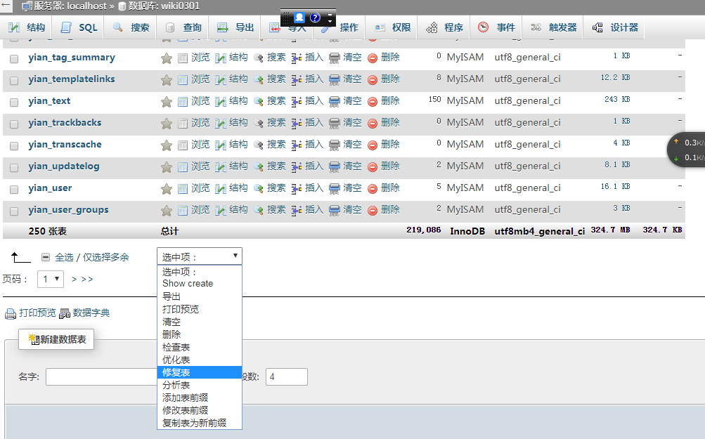Image resolution: width=705 pixels, height=439 pixels.
Task: Click insert icon for yian_text row
Action: pos(297,102)
